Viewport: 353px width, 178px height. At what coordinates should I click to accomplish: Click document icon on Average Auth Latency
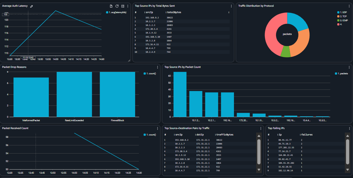[x=111, y=6]
